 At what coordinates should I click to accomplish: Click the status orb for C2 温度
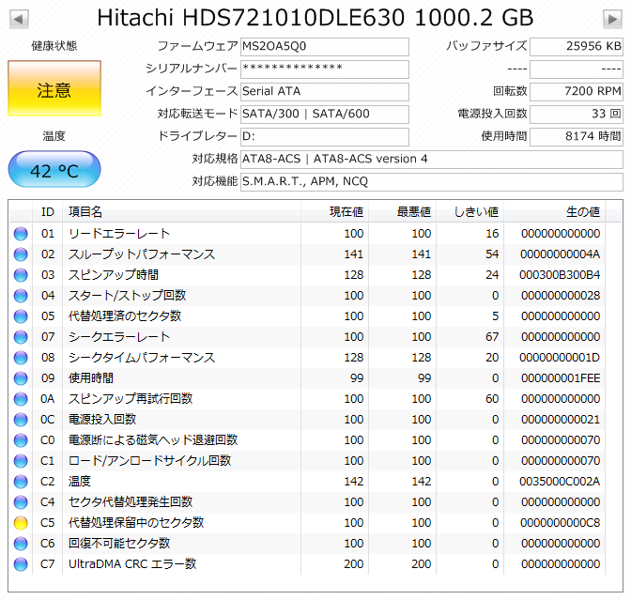coord(21,482)
